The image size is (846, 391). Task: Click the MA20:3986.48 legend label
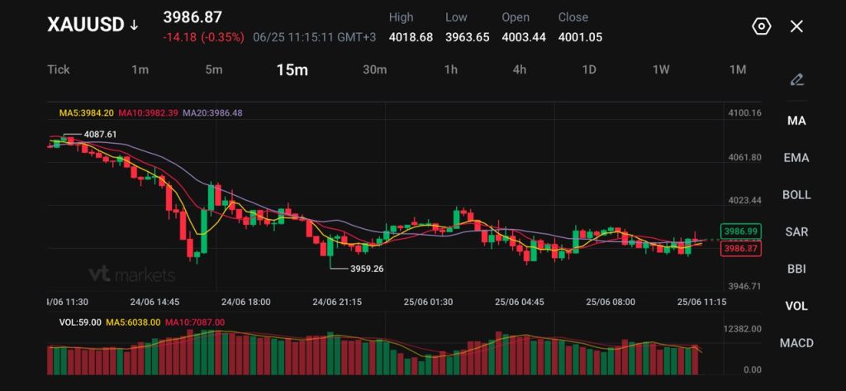212,113
